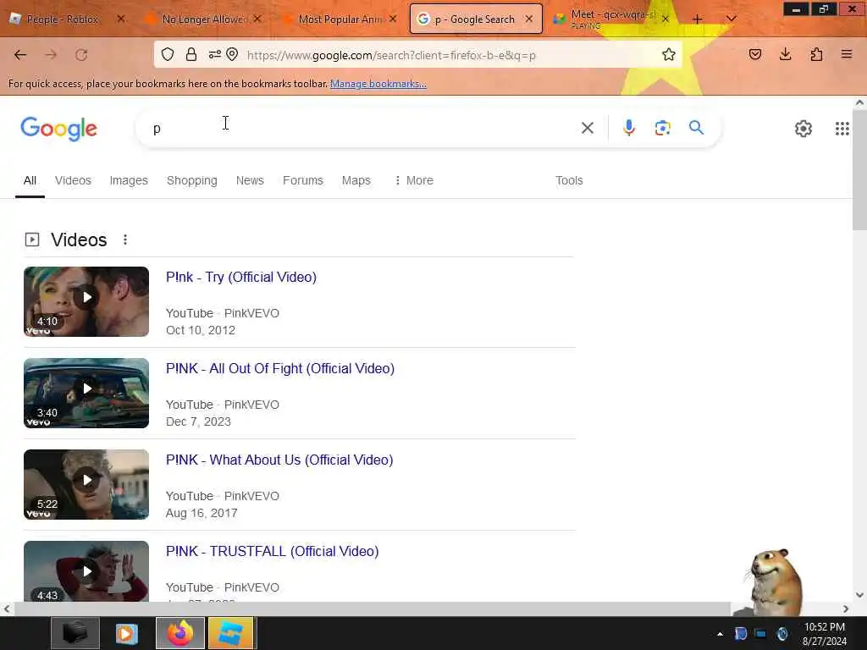Open a new browser tab with plus
The image size is (867, 650).
[x=698, y=19]
